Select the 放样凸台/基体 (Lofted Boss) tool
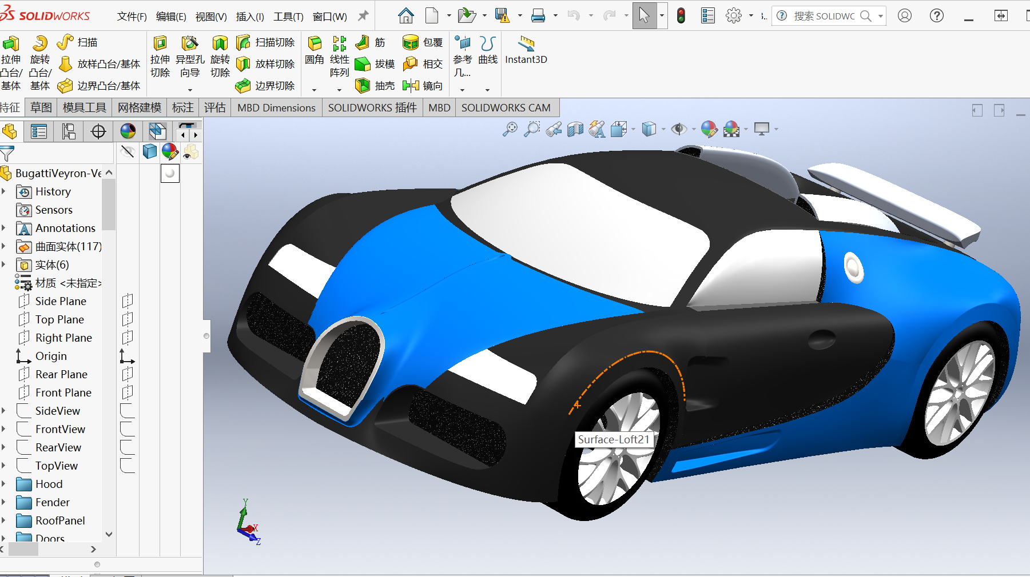1030x577 pixels. tap(100, 64)
